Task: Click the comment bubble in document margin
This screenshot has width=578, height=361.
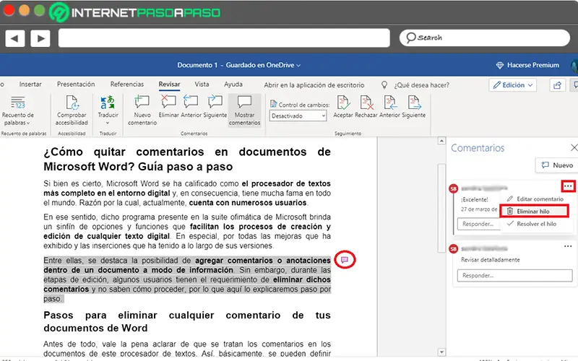Action: 345,259
